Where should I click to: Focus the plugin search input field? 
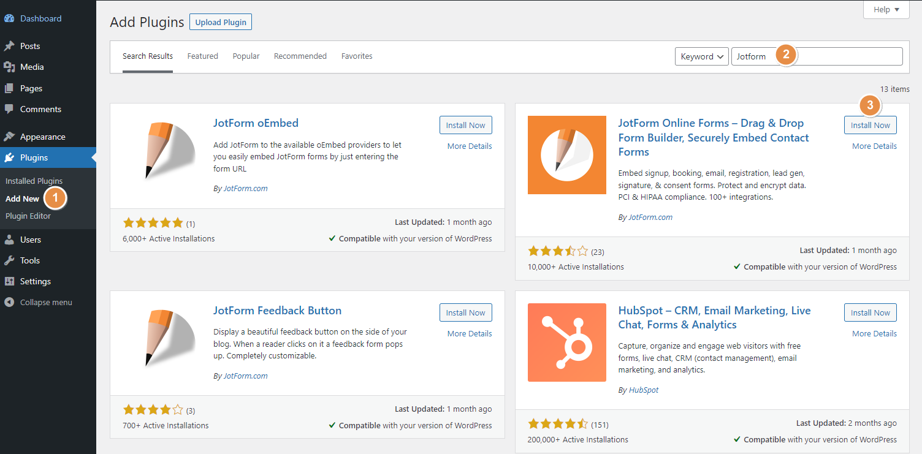pyautogui.click(x=817, y=56)
